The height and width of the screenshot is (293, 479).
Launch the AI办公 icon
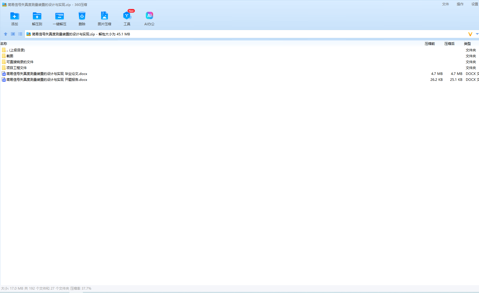pos(149,16)
